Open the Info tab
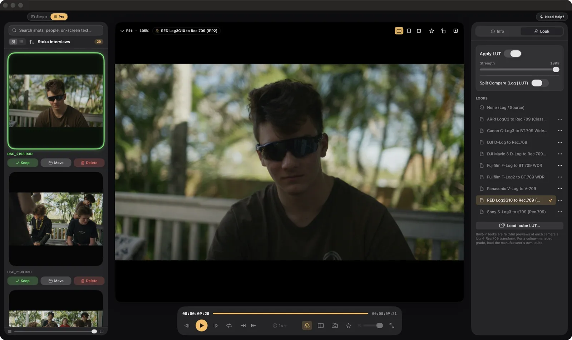The width and height of the screenshot is (572, 340). [497, 31]
